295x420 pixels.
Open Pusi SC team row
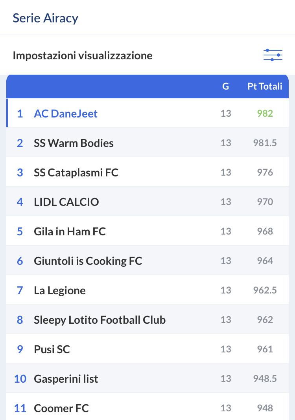(x=52, y=349)
